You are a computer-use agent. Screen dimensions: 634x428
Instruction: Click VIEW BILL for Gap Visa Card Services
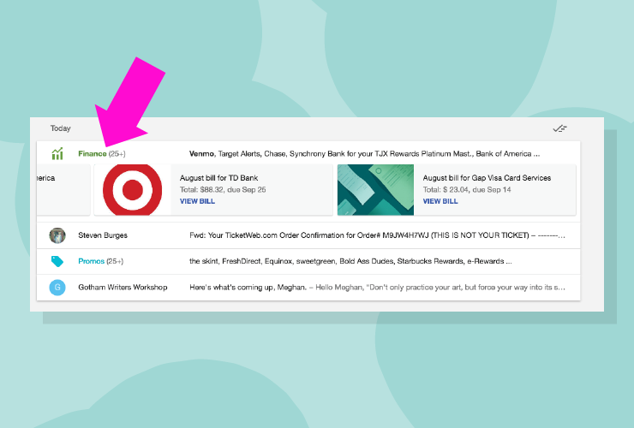[x=440, y=201]
